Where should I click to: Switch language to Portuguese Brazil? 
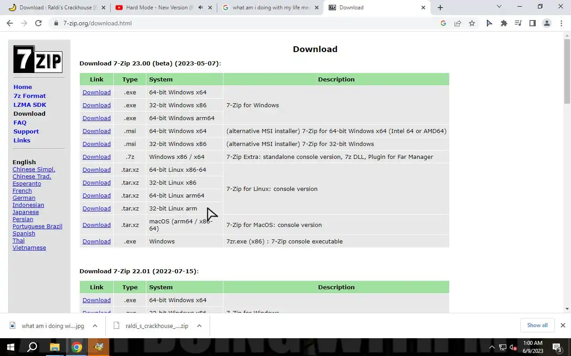(37, 226)
